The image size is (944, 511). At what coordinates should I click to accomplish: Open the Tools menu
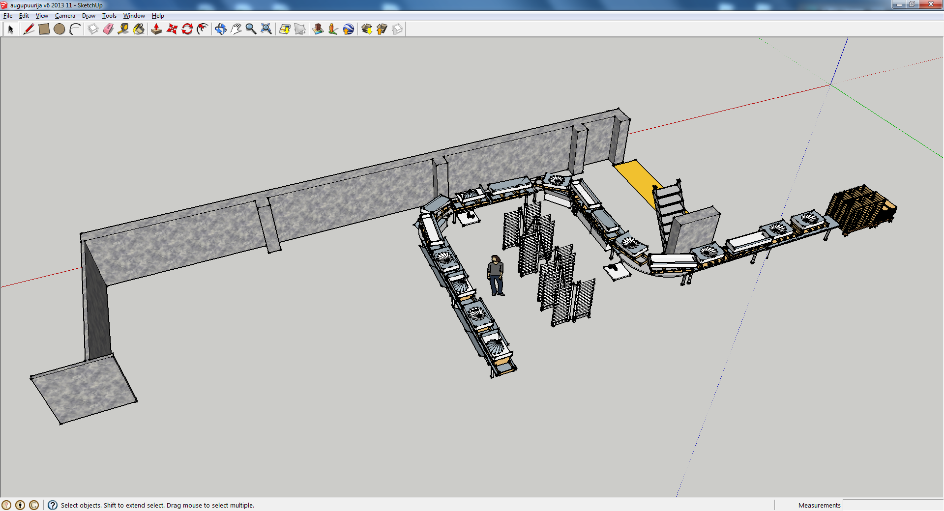click(x=109, y=16)
